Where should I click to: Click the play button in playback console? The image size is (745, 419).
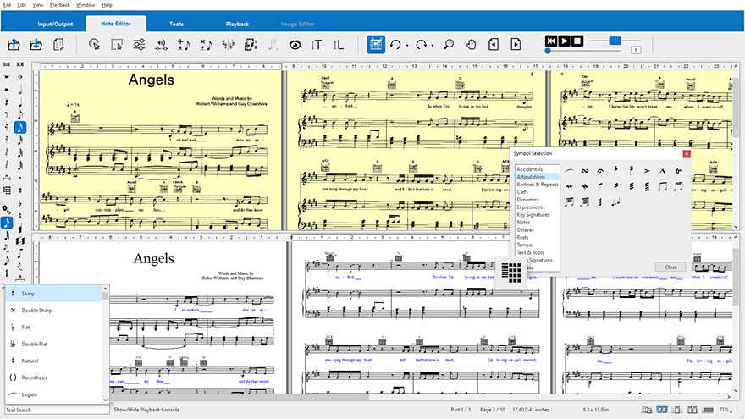564,41
